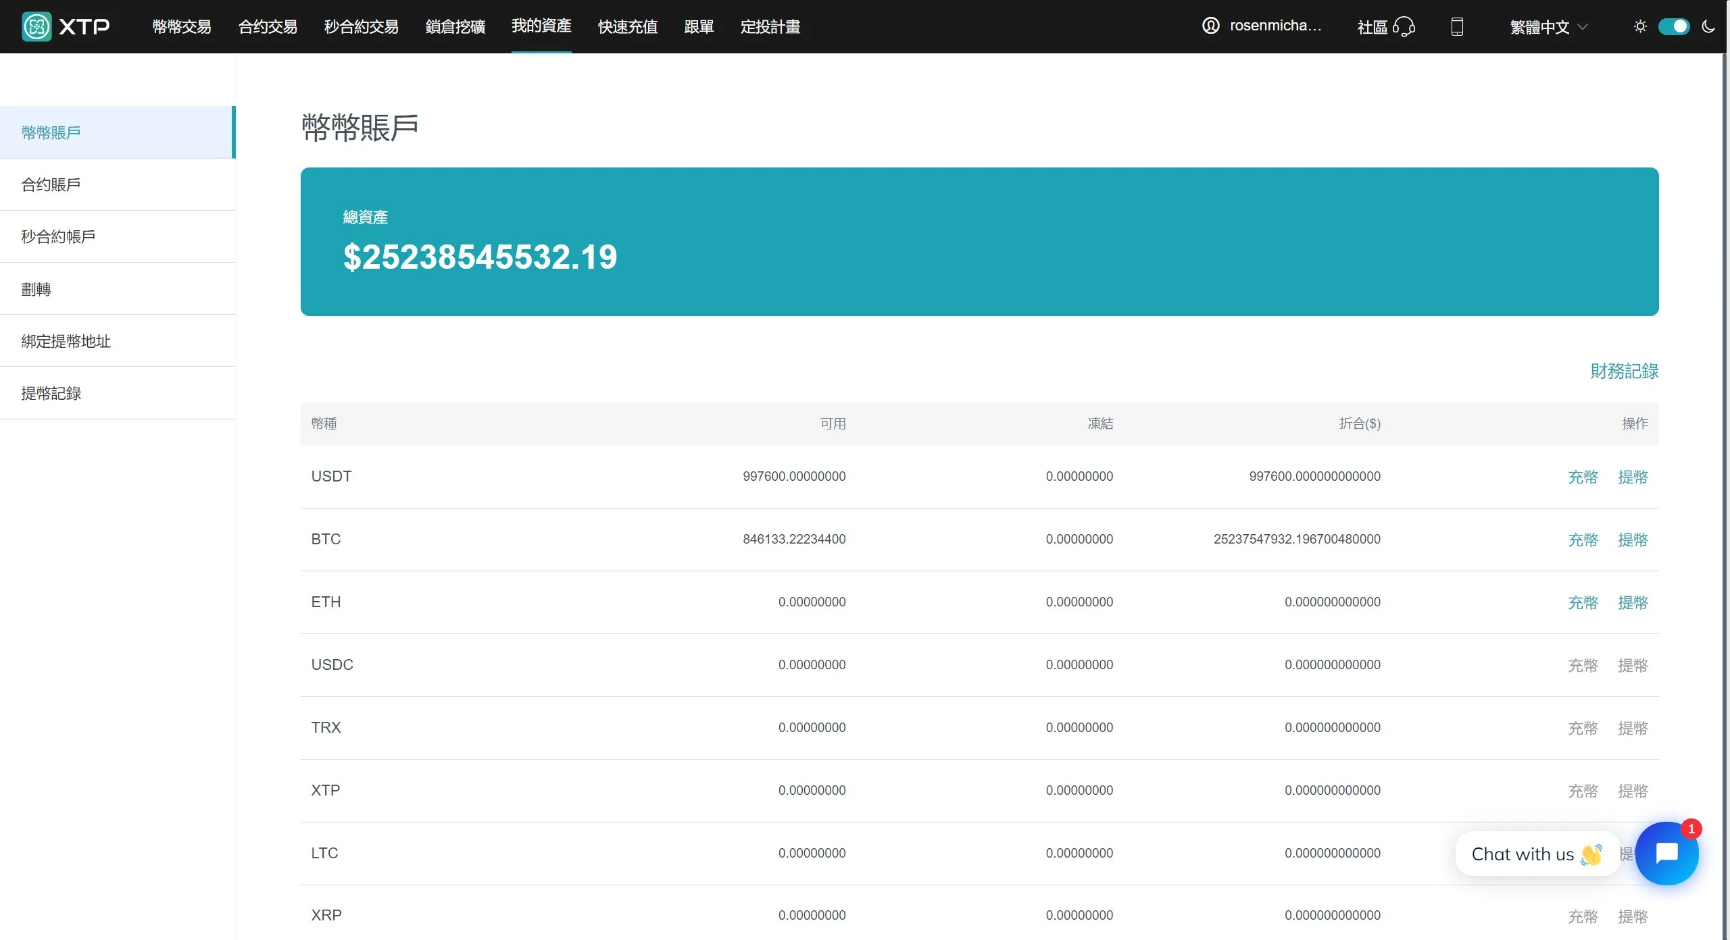Viewport: 1730px width, 940px height.
Task: Go to 快速充值 in top navigation
Action: tap(627, 26)
